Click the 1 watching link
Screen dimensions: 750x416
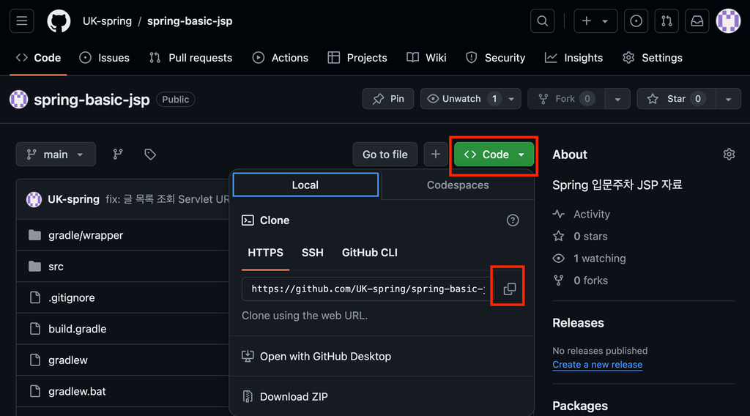tap(590, 259)
